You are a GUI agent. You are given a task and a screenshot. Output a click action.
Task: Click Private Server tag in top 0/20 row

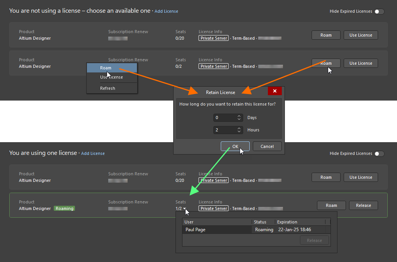point(214,38)
